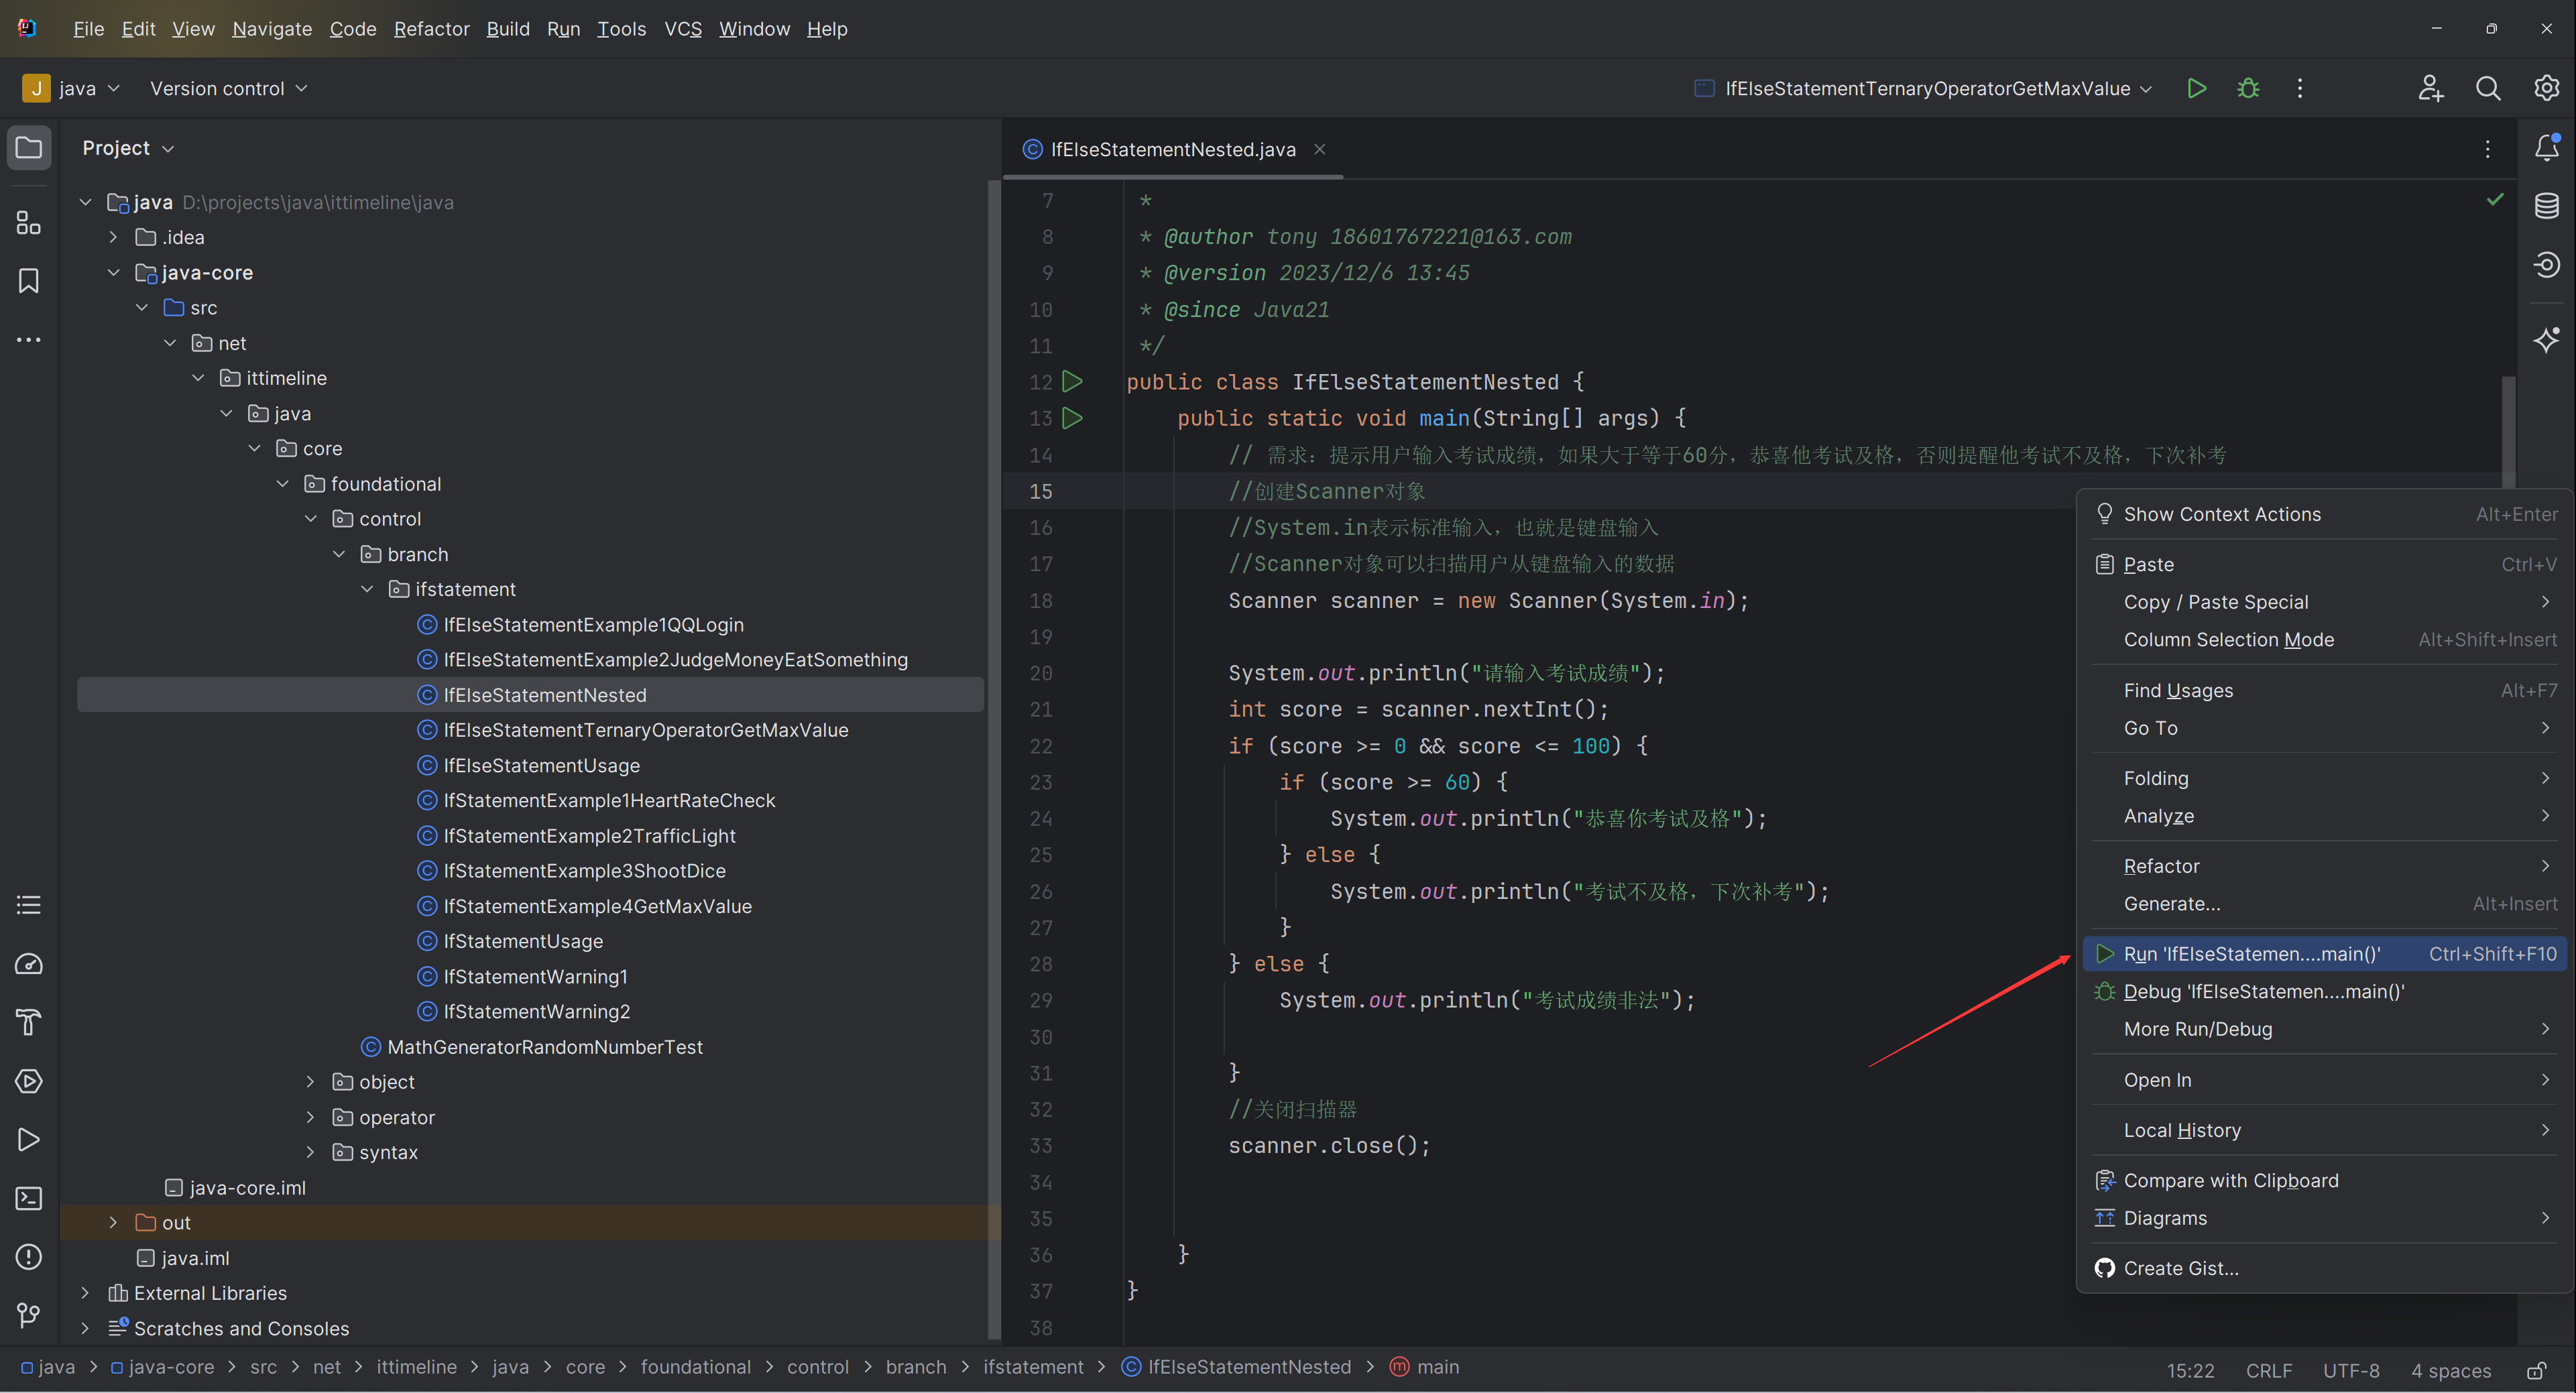
Task: Open the Version control dropdown
Action: [229, 88]
